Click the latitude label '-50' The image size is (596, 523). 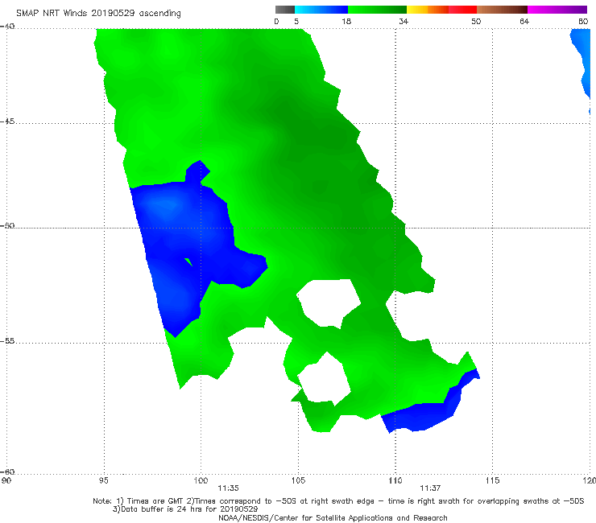click(x=7, y=225)
